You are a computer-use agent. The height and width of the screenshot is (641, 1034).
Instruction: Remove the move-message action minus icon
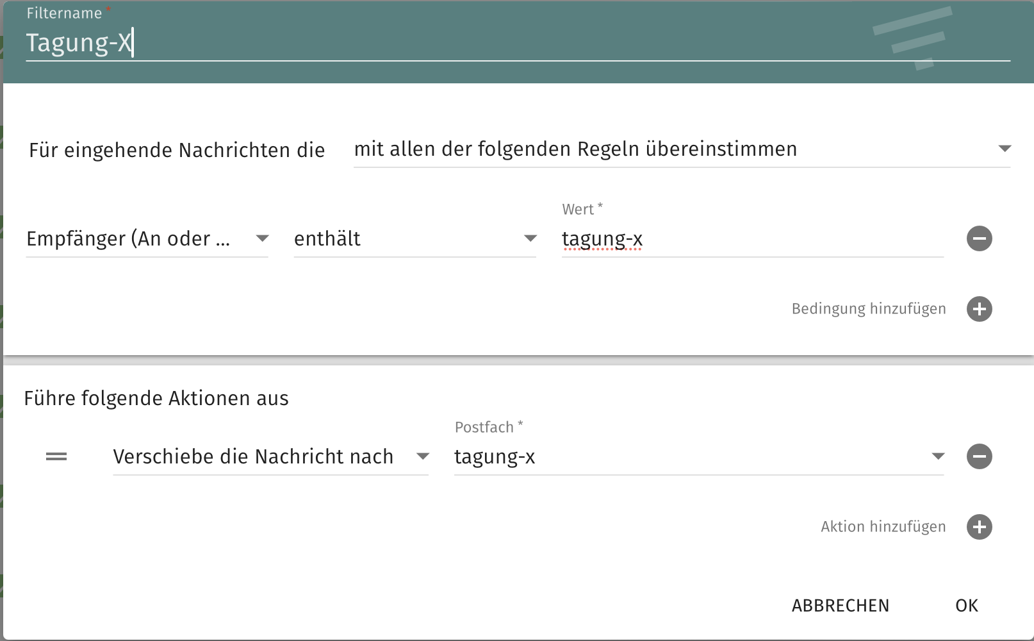click(x=979, y=456)
